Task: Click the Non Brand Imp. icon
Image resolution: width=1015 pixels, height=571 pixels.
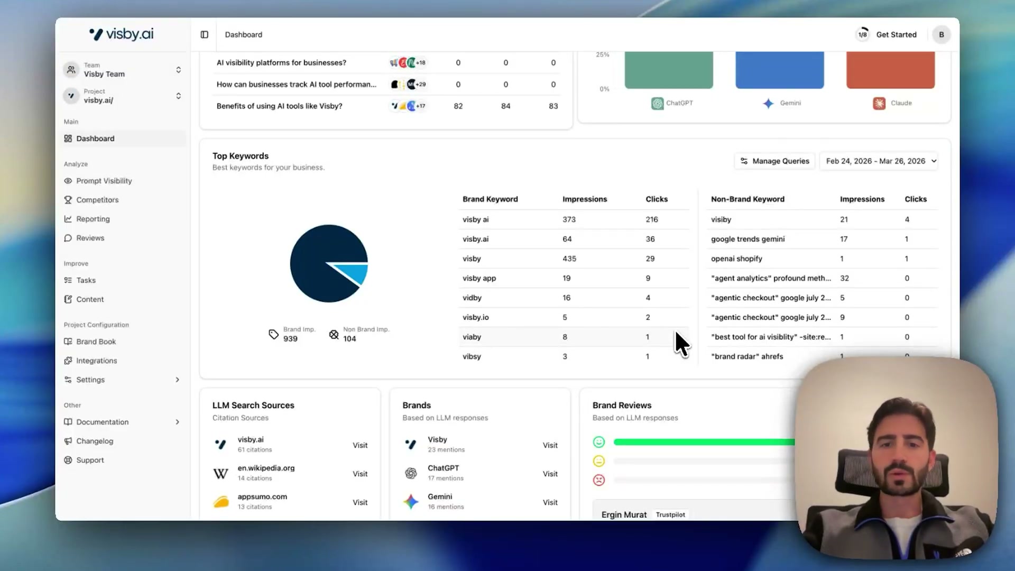Action: tap(334, 334)
